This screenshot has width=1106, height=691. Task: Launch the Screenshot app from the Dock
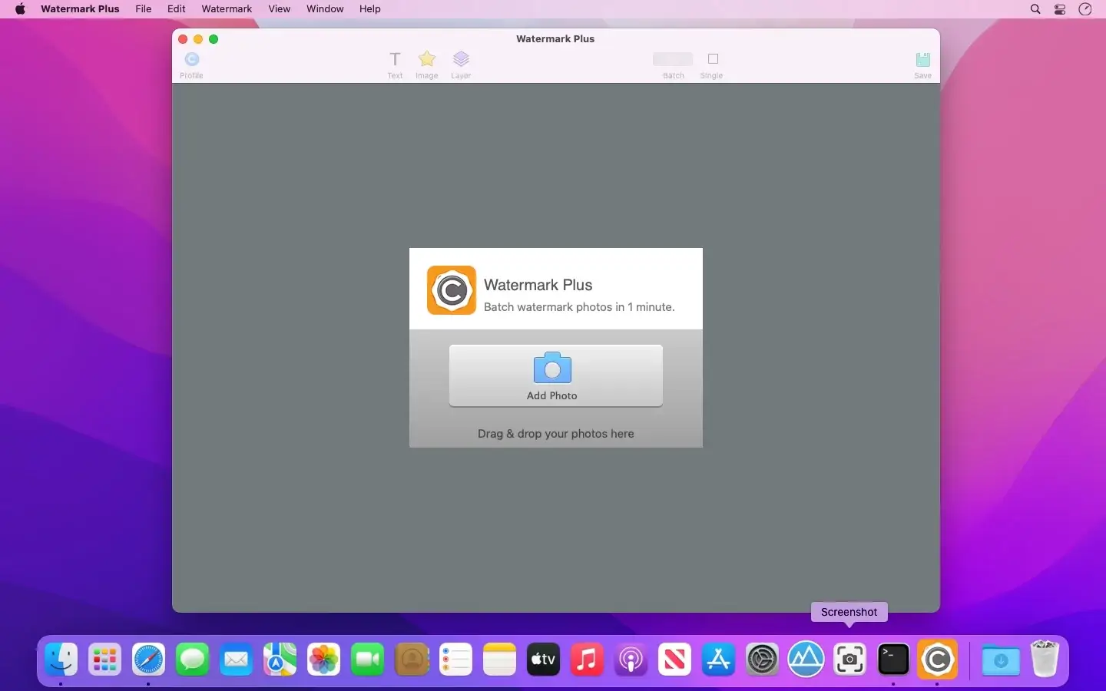pos(849,660)
